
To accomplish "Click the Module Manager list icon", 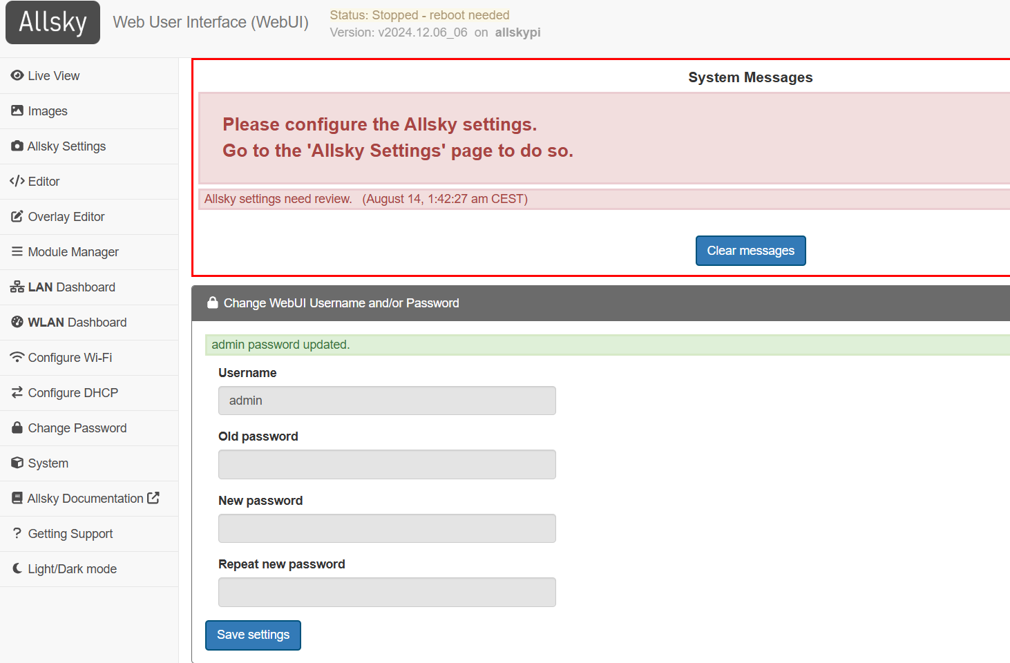I will (17, 251).
